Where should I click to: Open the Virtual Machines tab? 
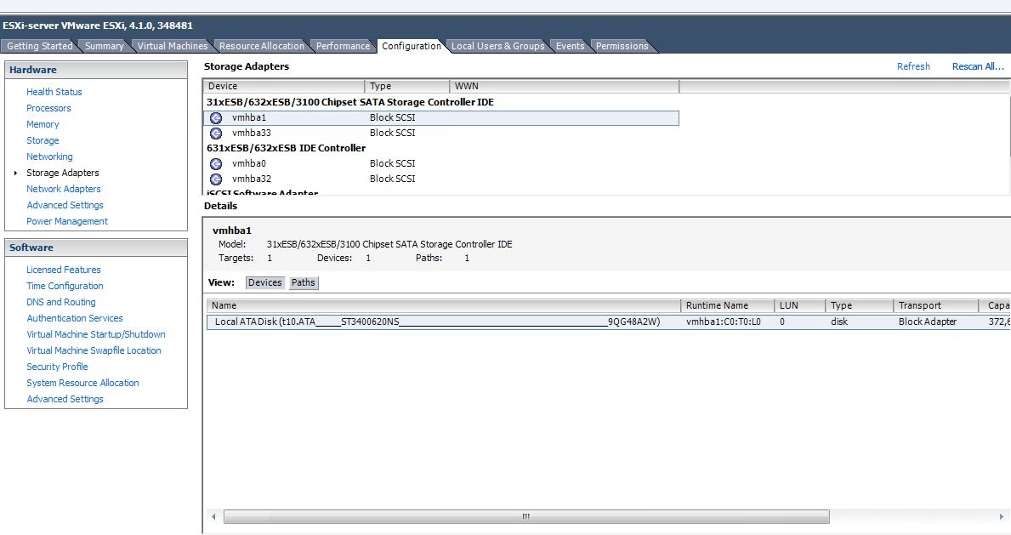(x=172, y=46)
